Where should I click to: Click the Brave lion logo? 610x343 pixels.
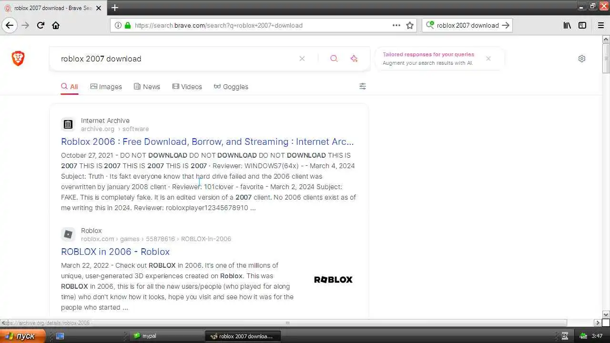[18, 59]
